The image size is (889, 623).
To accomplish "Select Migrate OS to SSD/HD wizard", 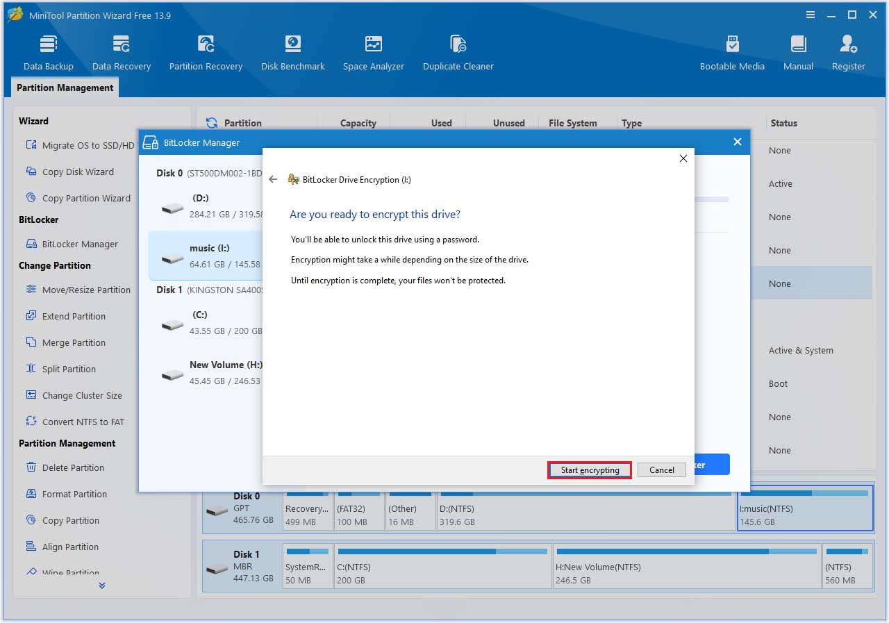I will [x=80, y=145].
